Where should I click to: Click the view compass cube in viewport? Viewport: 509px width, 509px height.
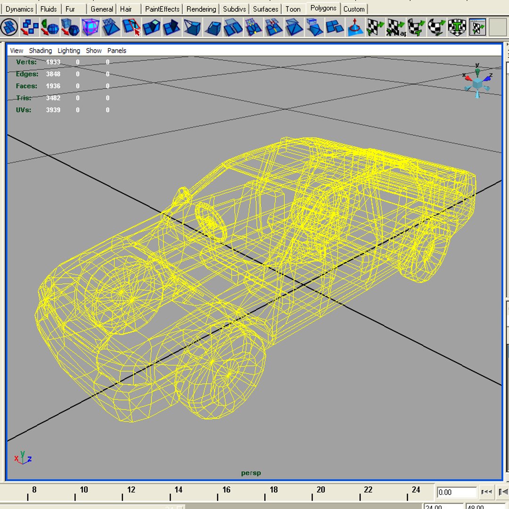pyautogui.click(x=477, y=83)
